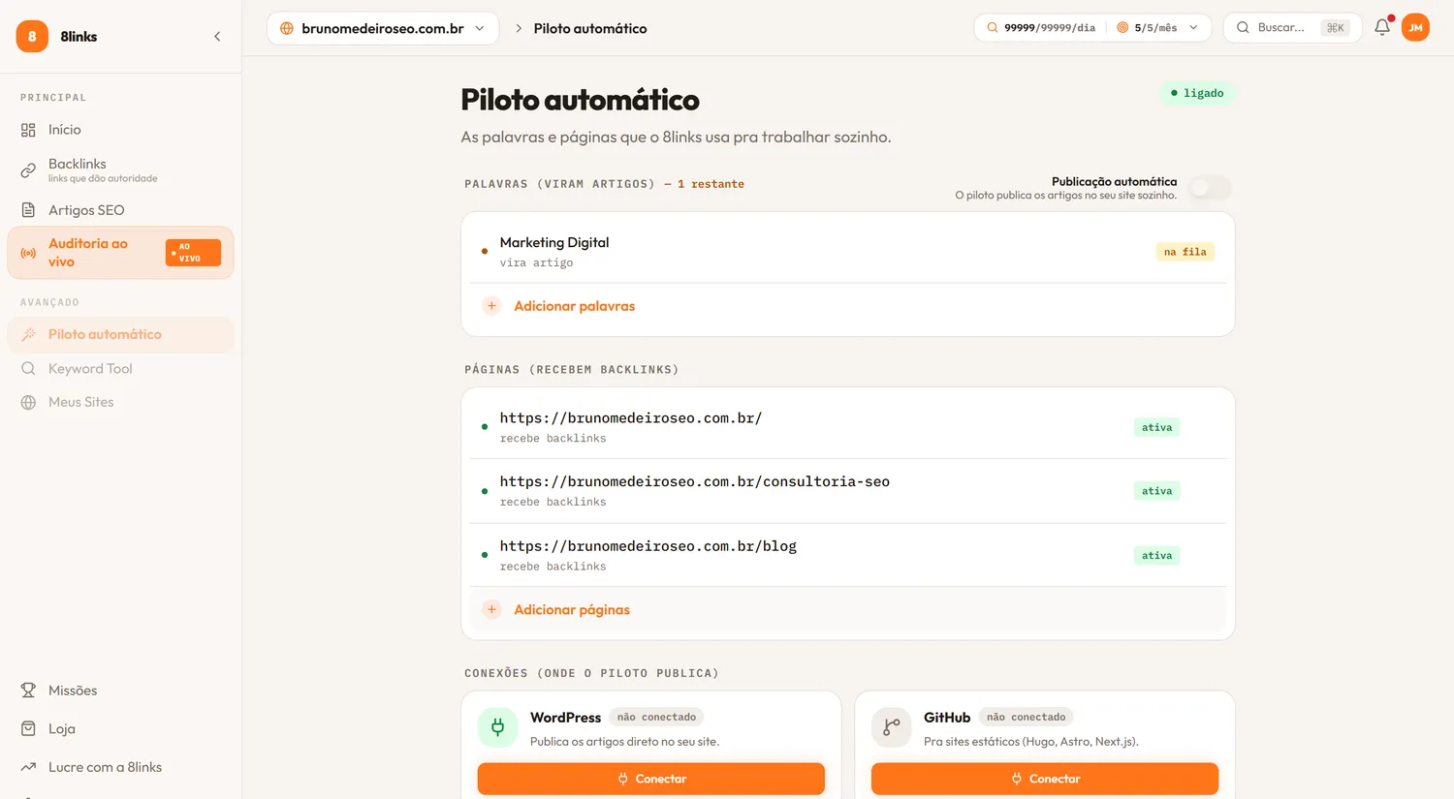Click Adicionar palavras link

click(574, 306)
